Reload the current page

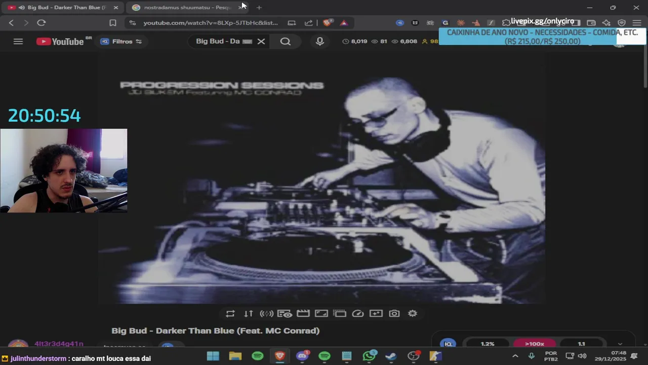coord(42,23)
